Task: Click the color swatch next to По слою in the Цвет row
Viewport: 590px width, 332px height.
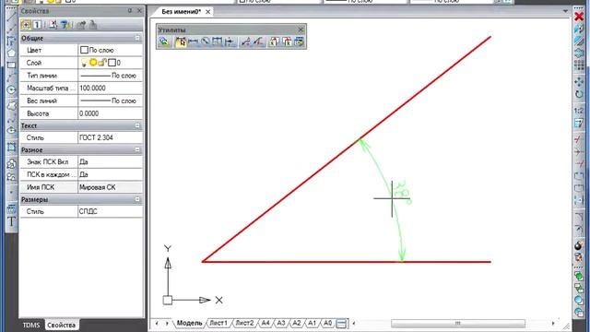Action: coord(84,50)
